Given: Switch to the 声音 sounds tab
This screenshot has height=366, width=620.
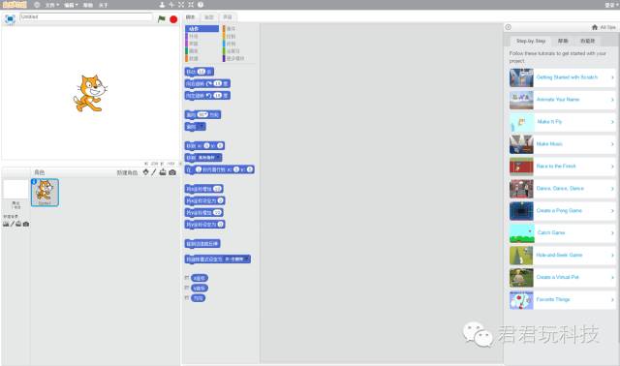Looking at the screenshot, I should point(228,17).
